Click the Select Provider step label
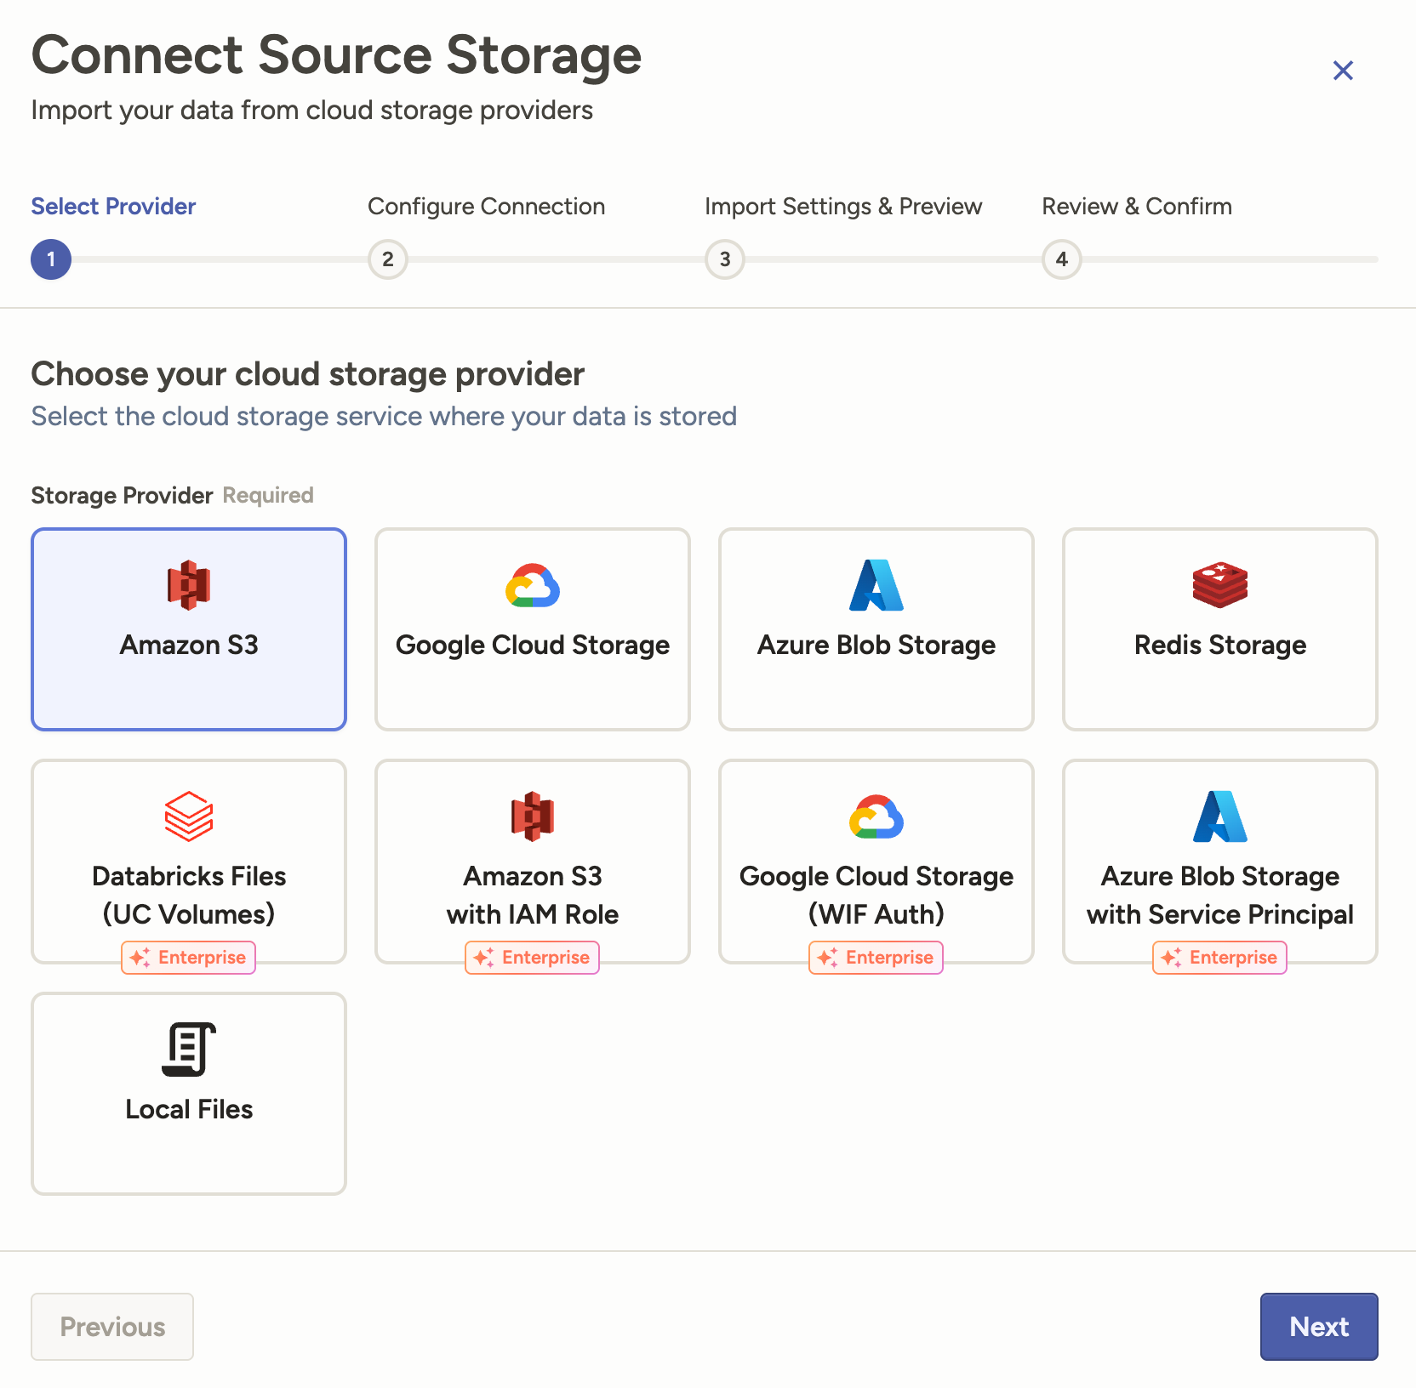 113,207
